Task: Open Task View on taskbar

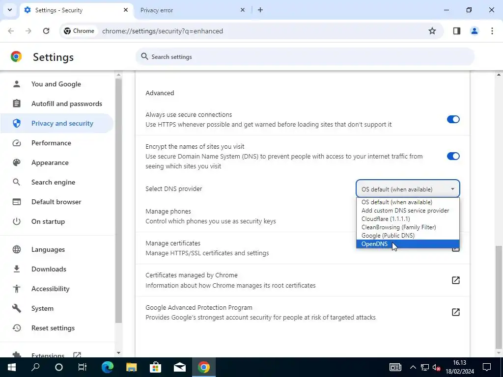Action: tap(83, 367)
